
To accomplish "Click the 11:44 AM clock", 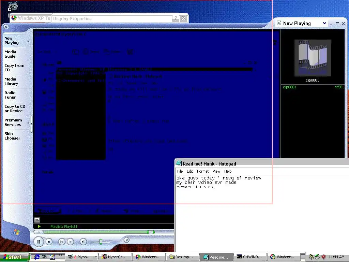I will point(336,257).
